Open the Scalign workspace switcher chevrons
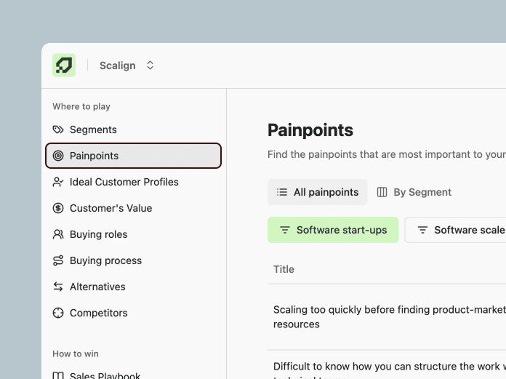This screenshot has width=506, height=379. pos(150,65)
